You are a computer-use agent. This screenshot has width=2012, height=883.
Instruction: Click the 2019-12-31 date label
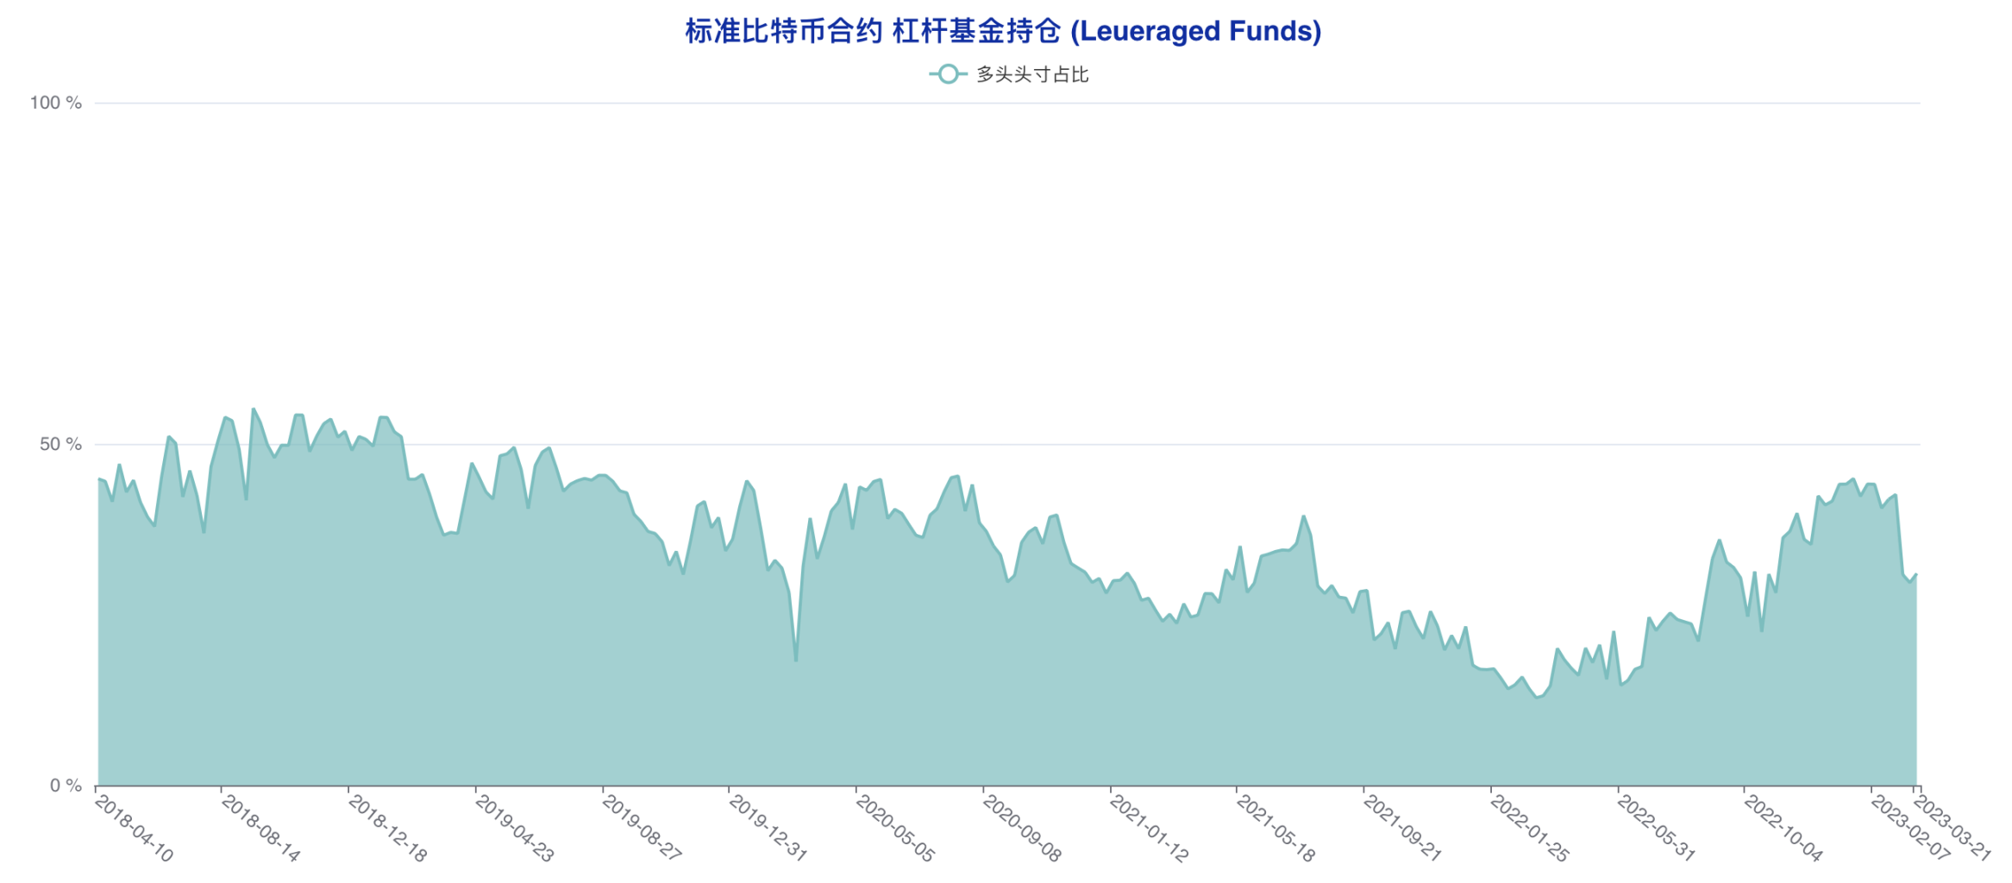[x=768, y=828]
